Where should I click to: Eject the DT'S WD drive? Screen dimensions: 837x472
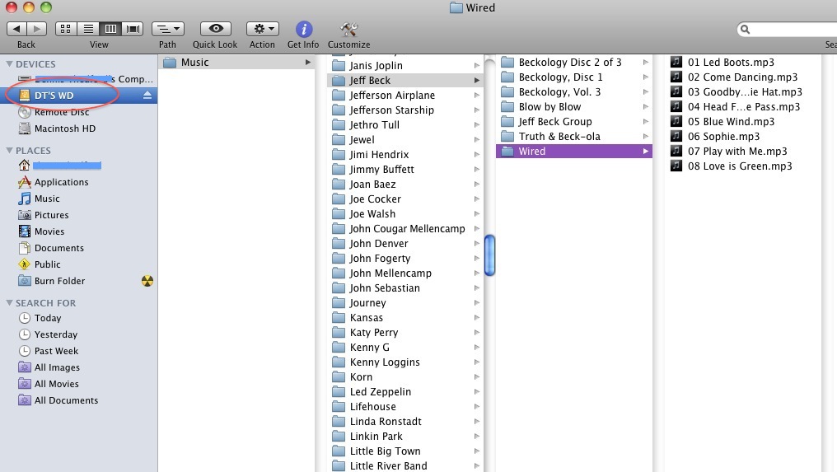[147, 95]
